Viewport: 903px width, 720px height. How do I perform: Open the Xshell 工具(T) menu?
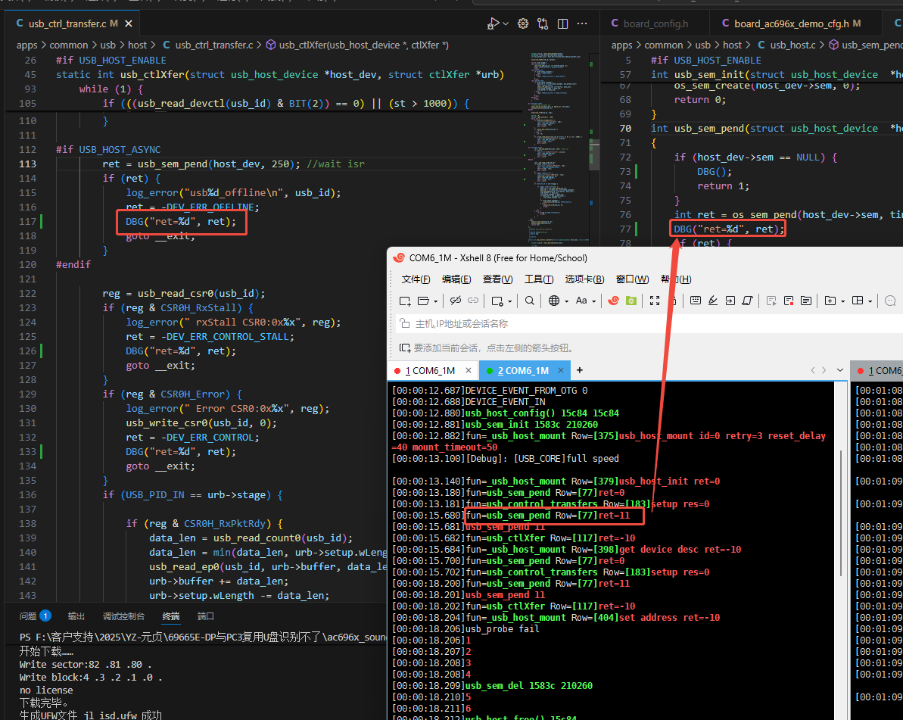(x=539, y=279)
